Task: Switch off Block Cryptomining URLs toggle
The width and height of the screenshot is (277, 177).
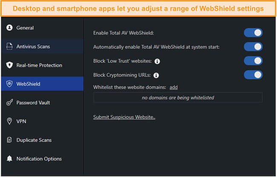Action: [253, 75]
